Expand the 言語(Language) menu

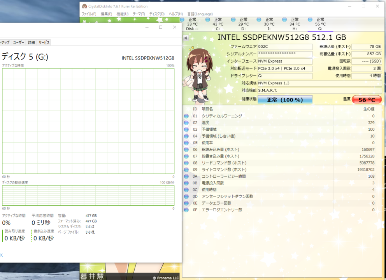coord(199,14)
